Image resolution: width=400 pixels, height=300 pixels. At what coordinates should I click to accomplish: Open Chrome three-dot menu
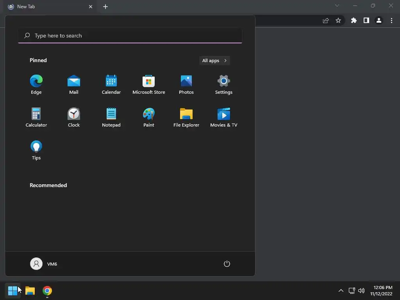pyautogui.click(x=391, y=20)
